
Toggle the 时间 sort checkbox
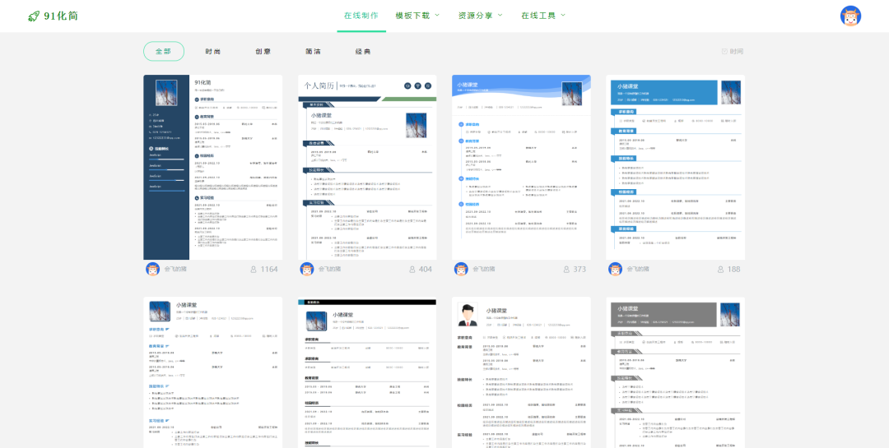pos(732,52)
